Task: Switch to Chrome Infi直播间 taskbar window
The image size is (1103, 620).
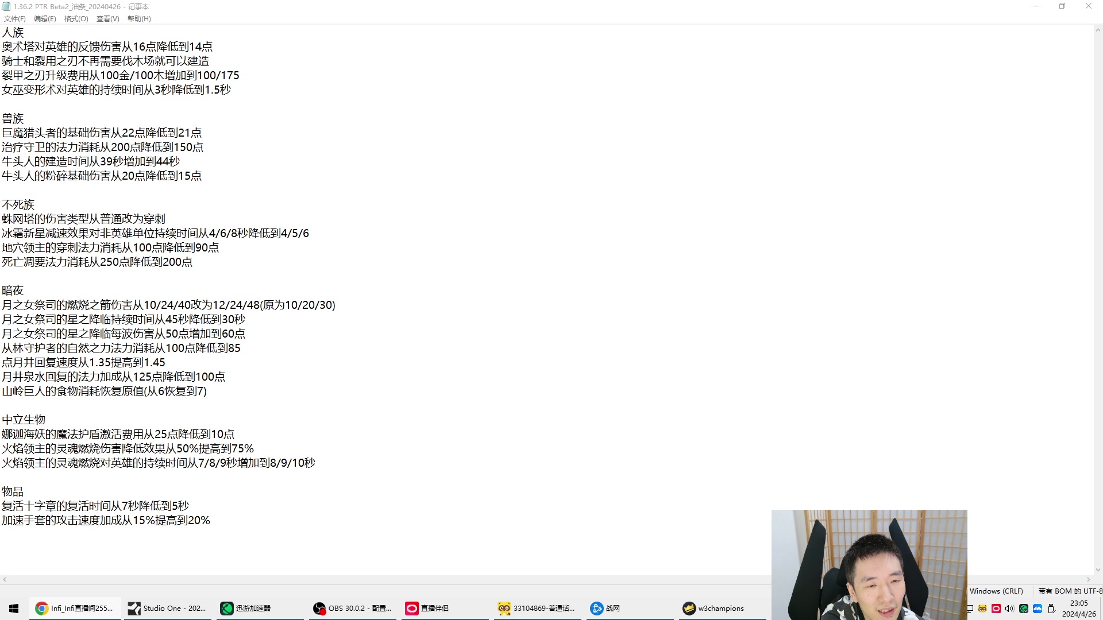Action: (75, 609)
